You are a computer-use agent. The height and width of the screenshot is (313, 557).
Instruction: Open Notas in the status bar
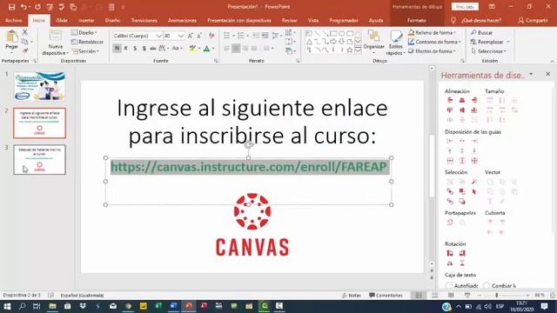click(x=352, y=296)
